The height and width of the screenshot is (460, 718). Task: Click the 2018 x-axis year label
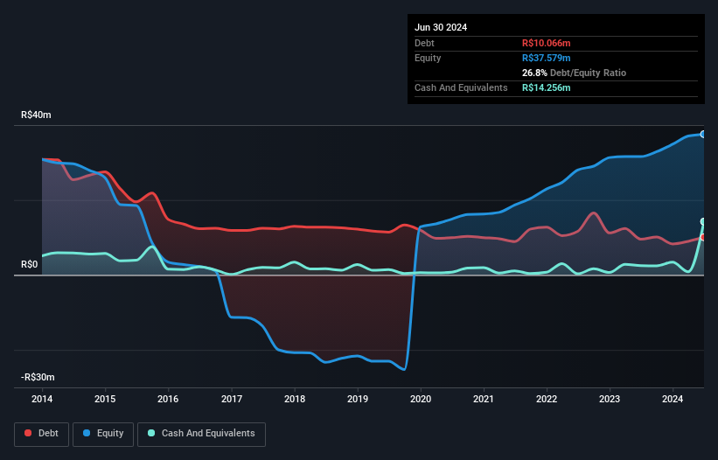tap(295, 399)
